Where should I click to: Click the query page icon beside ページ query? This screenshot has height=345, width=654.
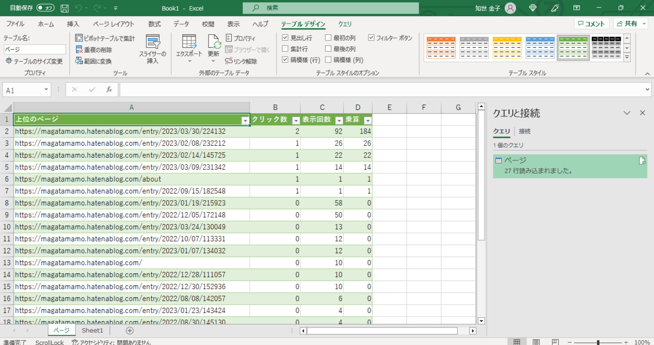point(642,161)
